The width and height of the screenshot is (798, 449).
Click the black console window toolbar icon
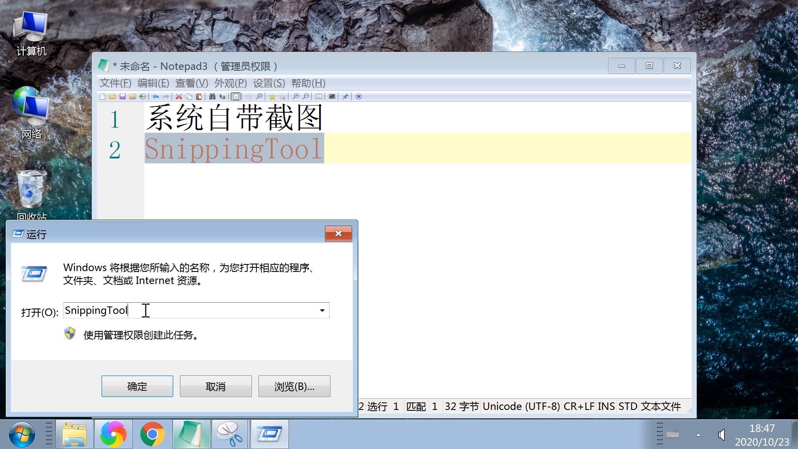point(332,96)
